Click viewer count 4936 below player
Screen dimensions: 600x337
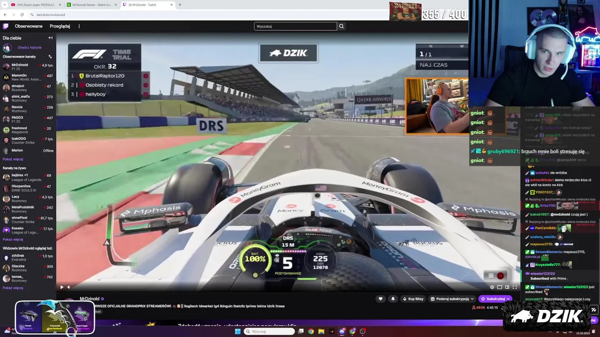point(478,308)
